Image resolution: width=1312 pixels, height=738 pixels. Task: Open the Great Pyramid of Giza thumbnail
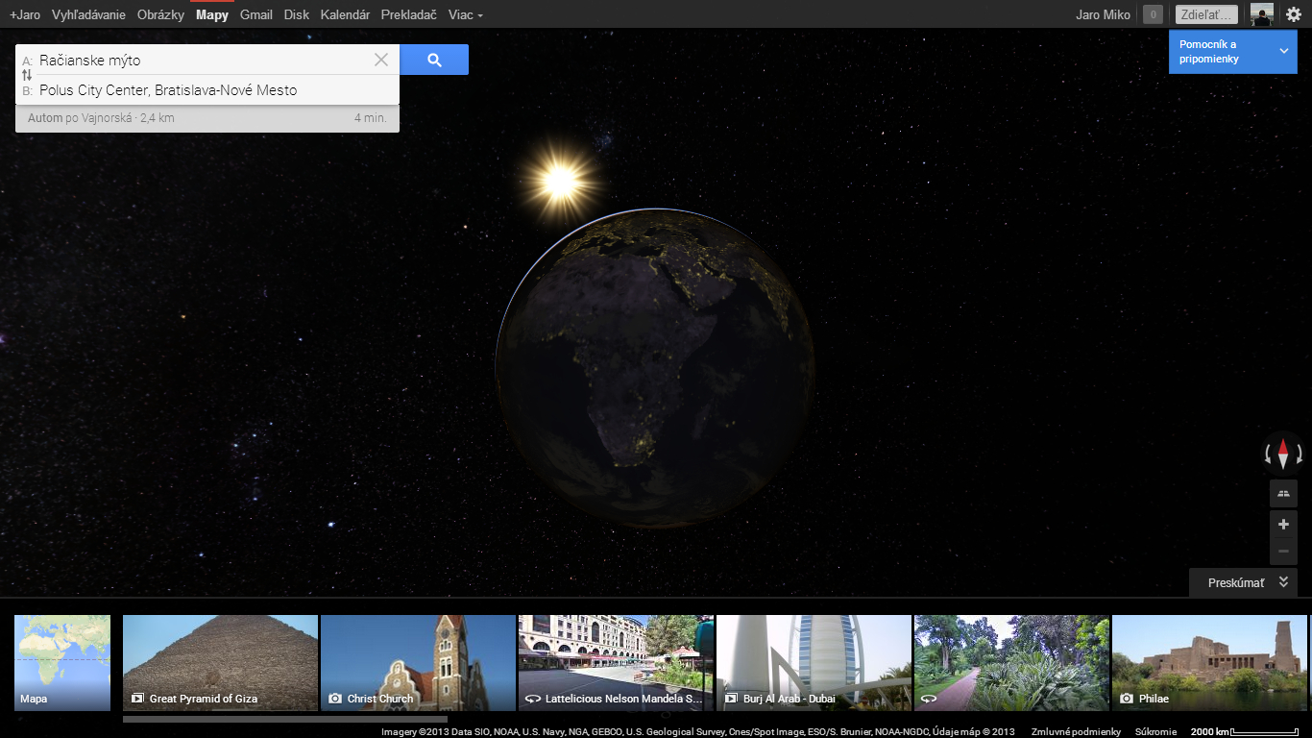click(220, 662)
